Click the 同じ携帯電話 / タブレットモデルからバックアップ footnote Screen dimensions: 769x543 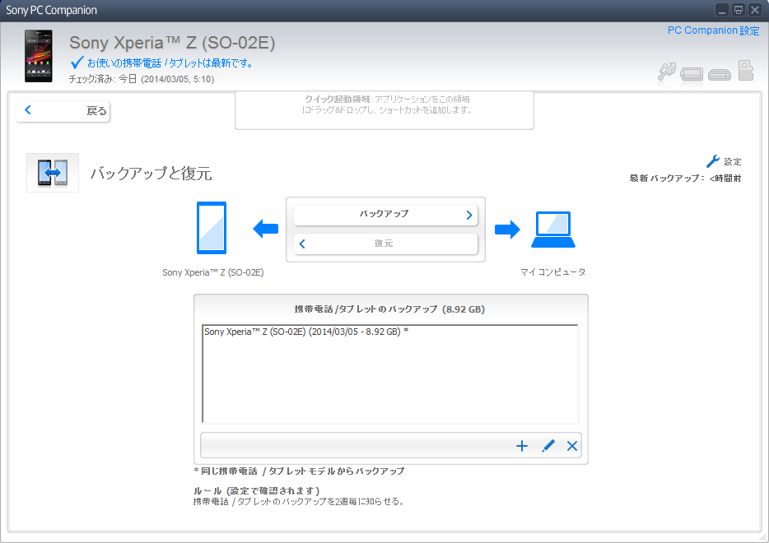[299, 471]
